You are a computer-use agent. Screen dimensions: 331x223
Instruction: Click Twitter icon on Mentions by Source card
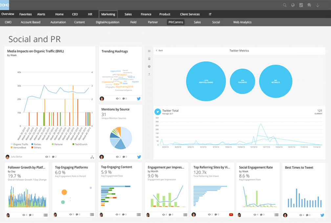(x=139, y=157)
